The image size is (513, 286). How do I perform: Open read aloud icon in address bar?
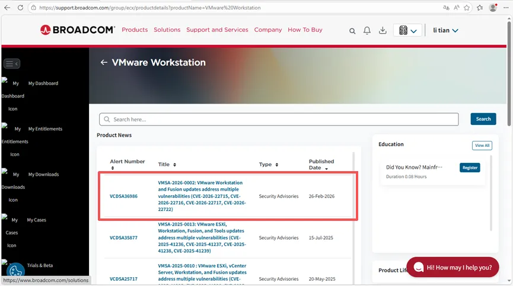coord(457,8)
